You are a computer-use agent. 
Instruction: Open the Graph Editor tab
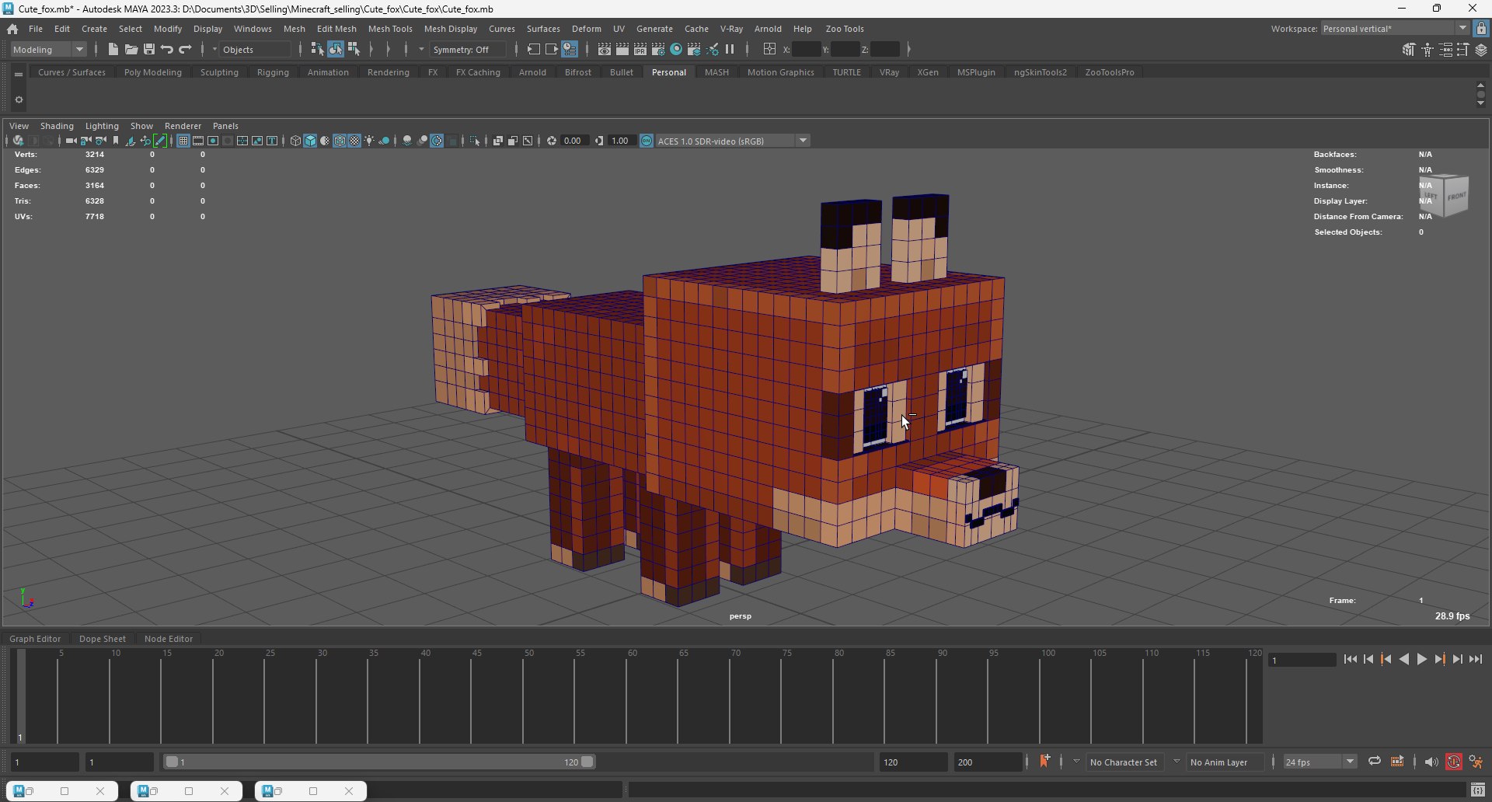pyautogui.click(x=35, y=639)
